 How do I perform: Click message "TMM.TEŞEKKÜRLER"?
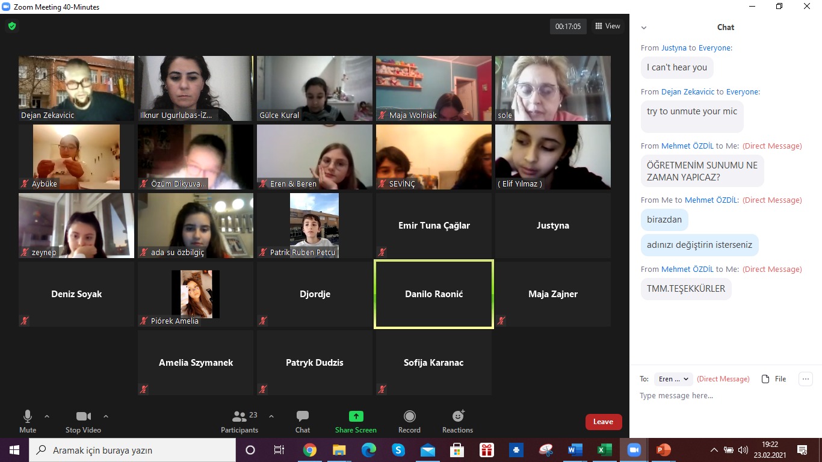tap(686, 289)
